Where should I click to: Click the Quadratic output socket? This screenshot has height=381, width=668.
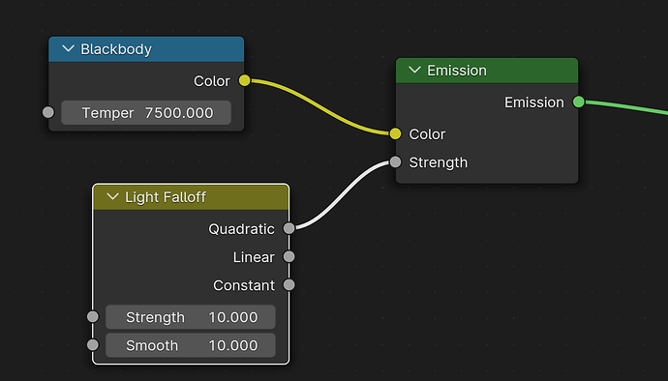(288, 228)
